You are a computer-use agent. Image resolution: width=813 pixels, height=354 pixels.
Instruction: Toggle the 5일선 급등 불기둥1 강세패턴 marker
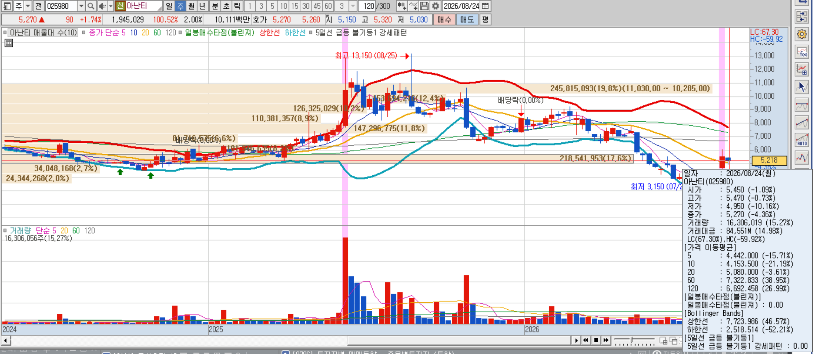click(311, 33)
